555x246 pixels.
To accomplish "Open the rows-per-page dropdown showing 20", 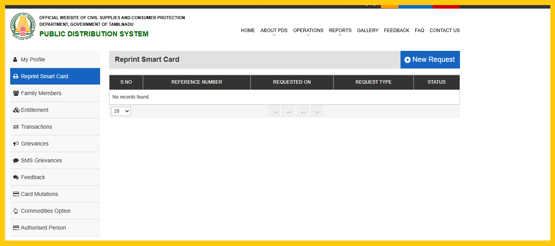I will coord(121,111).
